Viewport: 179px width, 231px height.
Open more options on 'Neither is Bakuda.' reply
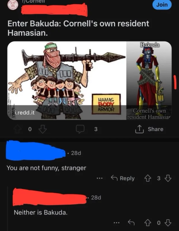click(116, 223)
